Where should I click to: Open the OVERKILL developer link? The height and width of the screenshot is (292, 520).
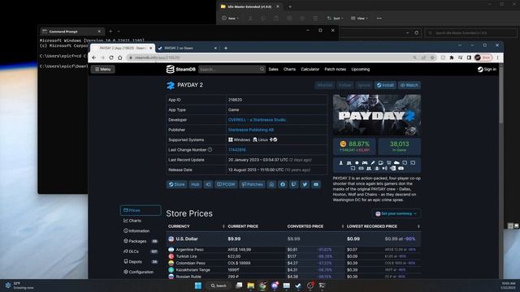[257, 120]
